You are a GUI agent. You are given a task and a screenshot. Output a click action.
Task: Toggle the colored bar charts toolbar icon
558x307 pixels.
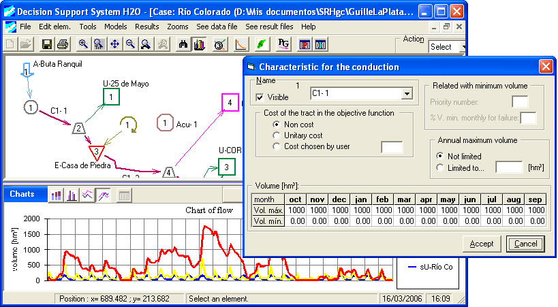(x=199, y=44)
